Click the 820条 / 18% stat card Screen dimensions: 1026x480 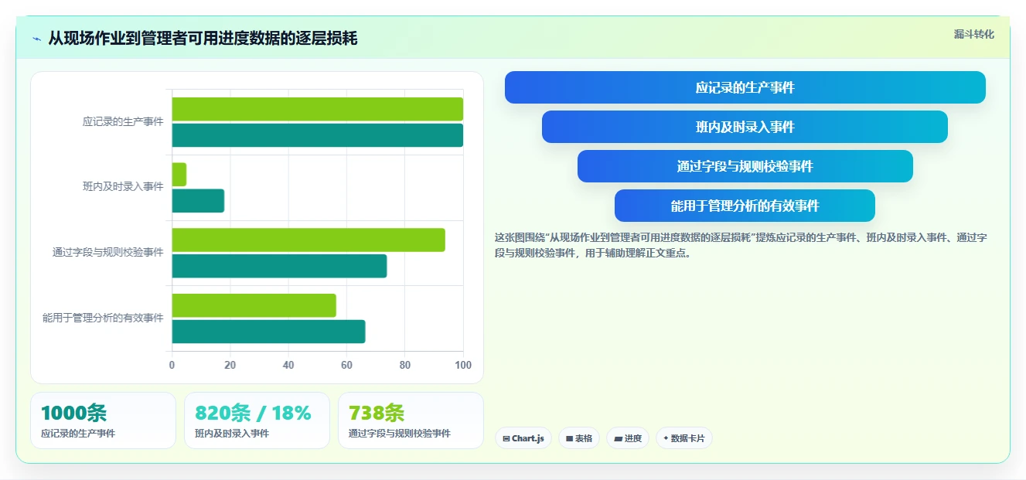257,420
